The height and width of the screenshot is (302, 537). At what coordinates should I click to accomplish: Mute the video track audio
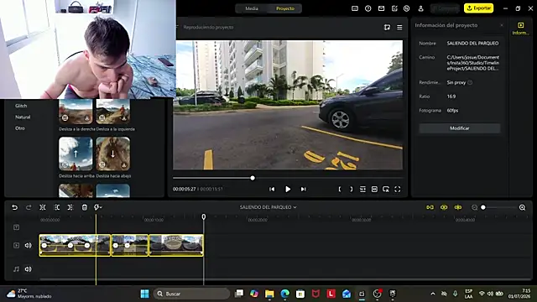click(x=28, y=245)
